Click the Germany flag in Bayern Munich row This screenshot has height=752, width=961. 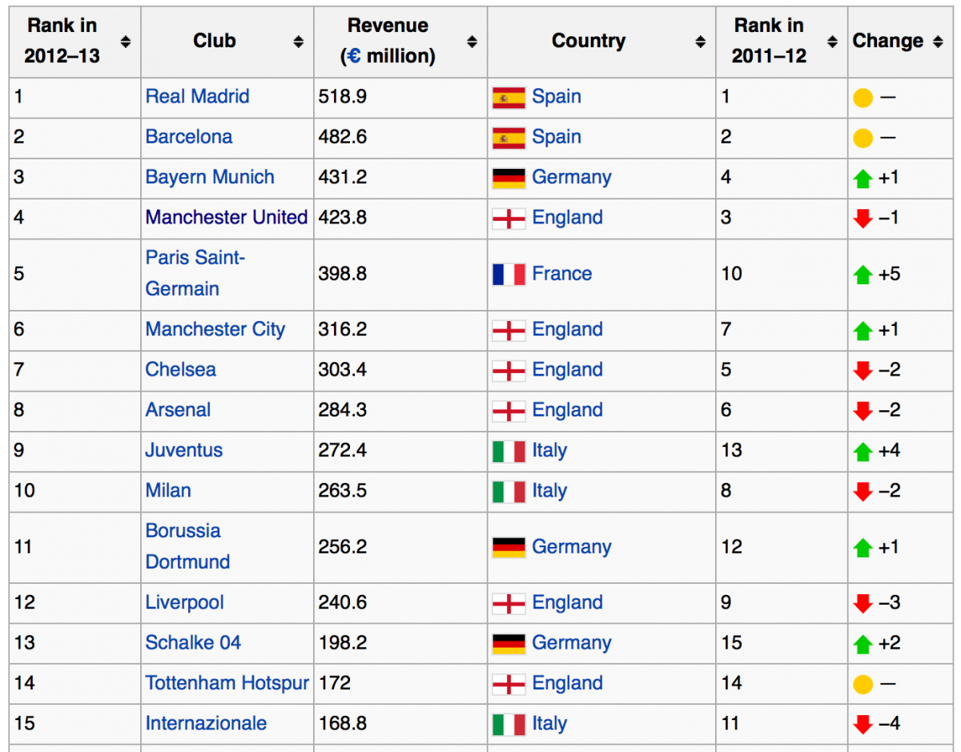click(x=509, y=178)
